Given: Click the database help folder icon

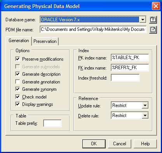Looking at the screenshot, I should (x=153, y=20).
